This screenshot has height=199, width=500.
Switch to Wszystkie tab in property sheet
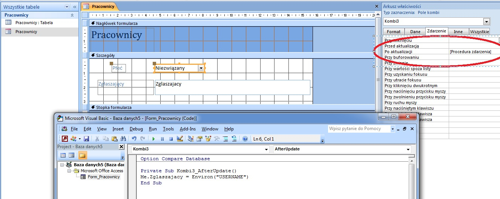coord(479,32)
